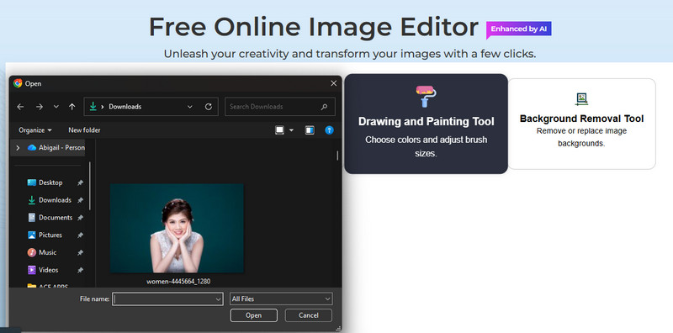The image size is (673, 333).
Task: Click the background removal image icon
Action: pos(581,99)
